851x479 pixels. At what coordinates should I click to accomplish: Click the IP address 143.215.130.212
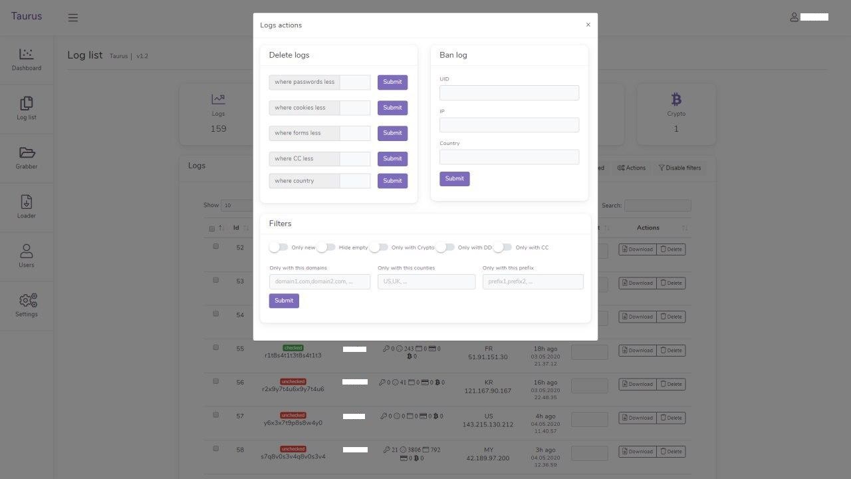click(488, 424)
